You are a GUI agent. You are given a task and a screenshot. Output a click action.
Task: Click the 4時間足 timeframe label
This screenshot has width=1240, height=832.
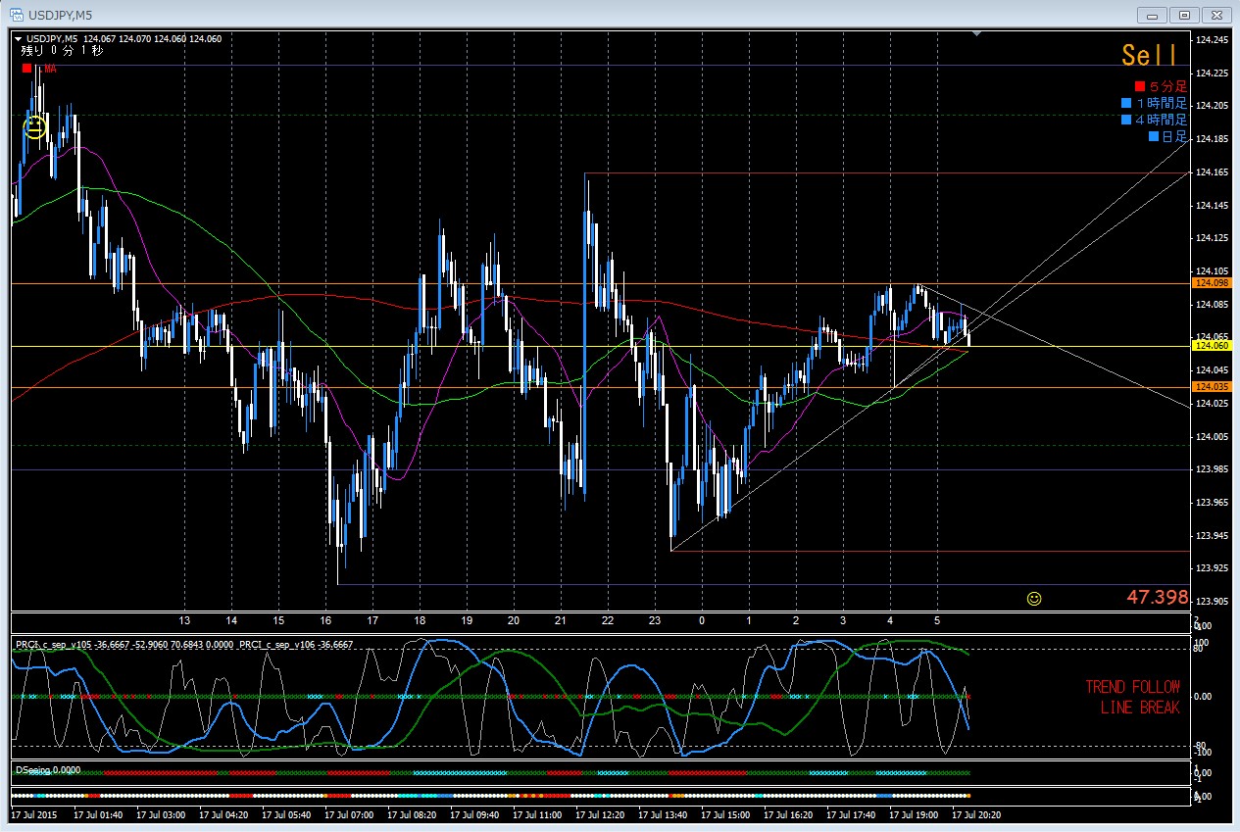[x=1161, y=120]
